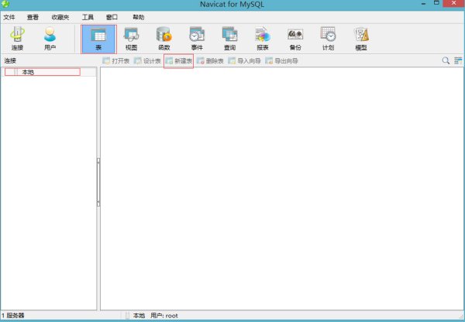Select the 事件 (Event) toolbar icon

click(x=197, y=39)
